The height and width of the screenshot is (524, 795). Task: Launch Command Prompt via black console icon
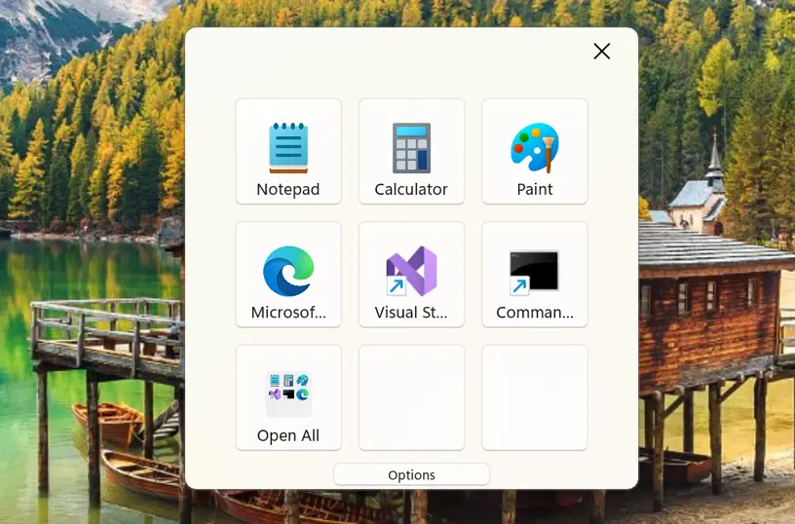click(x=535, y=269)
